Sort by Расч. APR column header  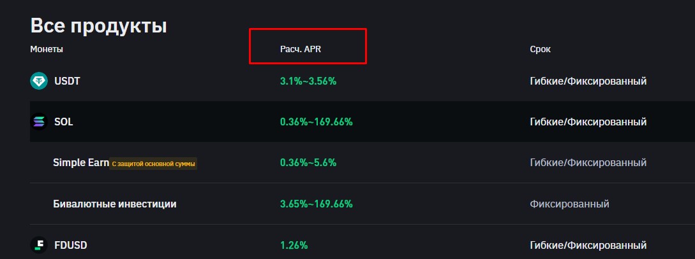point(301,49)
